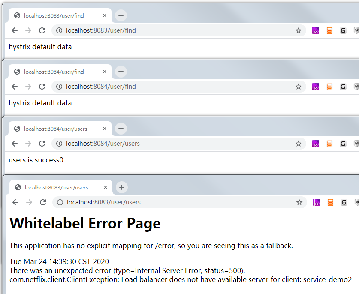This screenshot has width=359, height=294.
Task: Bookmark the localhost:8083/user/find page
Action: [299, 30]
